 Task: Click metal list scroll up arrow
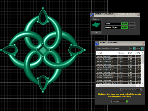click(142, 52)
